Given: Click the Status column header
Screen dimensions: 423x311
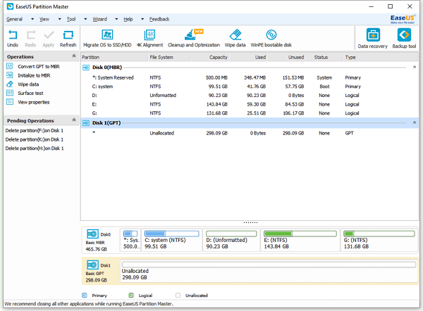Looking at the screenshot, I should 324,57.
